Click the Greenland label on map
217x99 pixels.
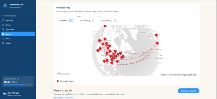(x=132, y=29)
